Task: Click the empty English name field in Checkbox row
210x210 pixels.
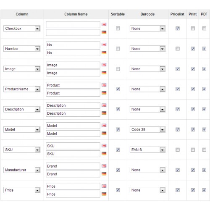Action: (x=73, y=25)
